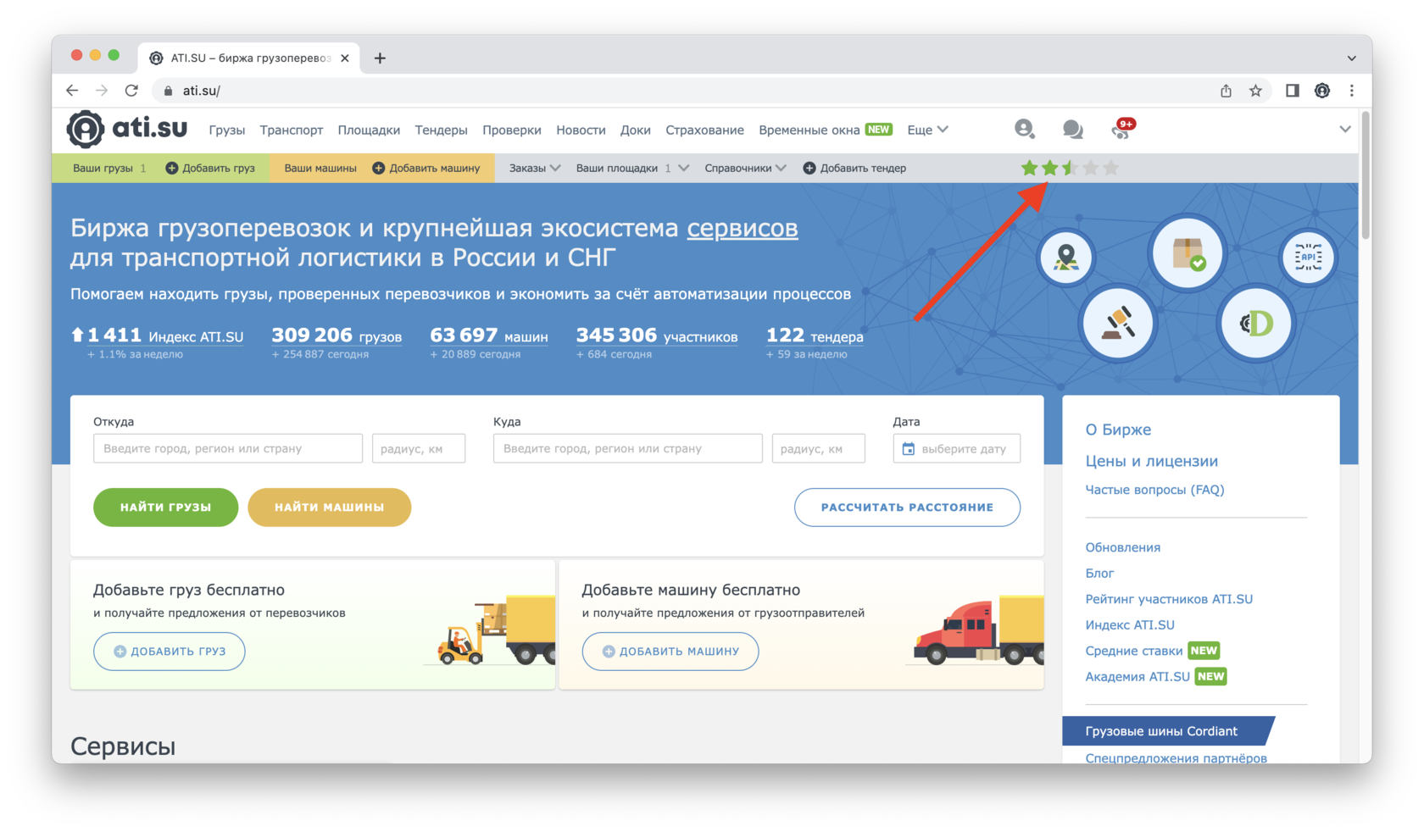This screenshot has height=832, width=1424.
Task: Click НАЙТИ МАШИНЫ button
Action: coord(329,507)
